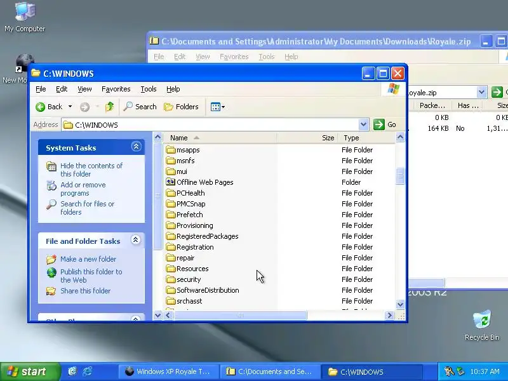The width and height of the screenshot is (508, 381).
Task: Open the File menu in C:\WINDOWS window
Action: (x=41, y=89)
